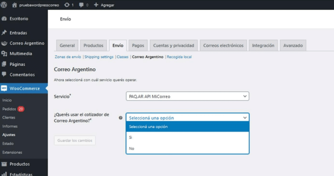Open the WooCommerce sidebar menu
This screenshot has width=334, height=176.
tap(24, 88)
